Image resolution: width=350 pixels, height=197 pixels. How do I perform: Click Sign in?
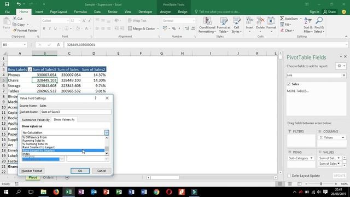(x=314, y=11)
